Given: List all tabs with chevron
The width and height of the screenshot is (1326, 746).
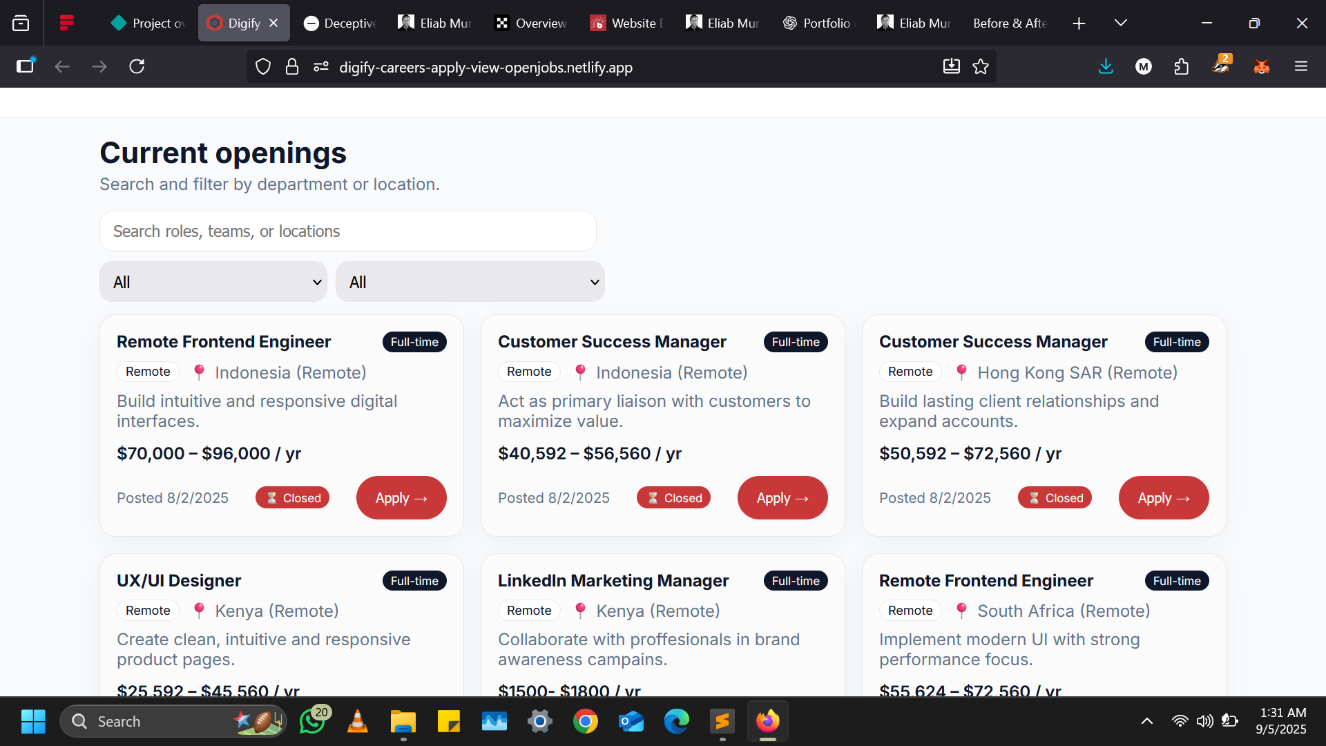Looking at the screenshot, I should click(x=1121, y=23).
